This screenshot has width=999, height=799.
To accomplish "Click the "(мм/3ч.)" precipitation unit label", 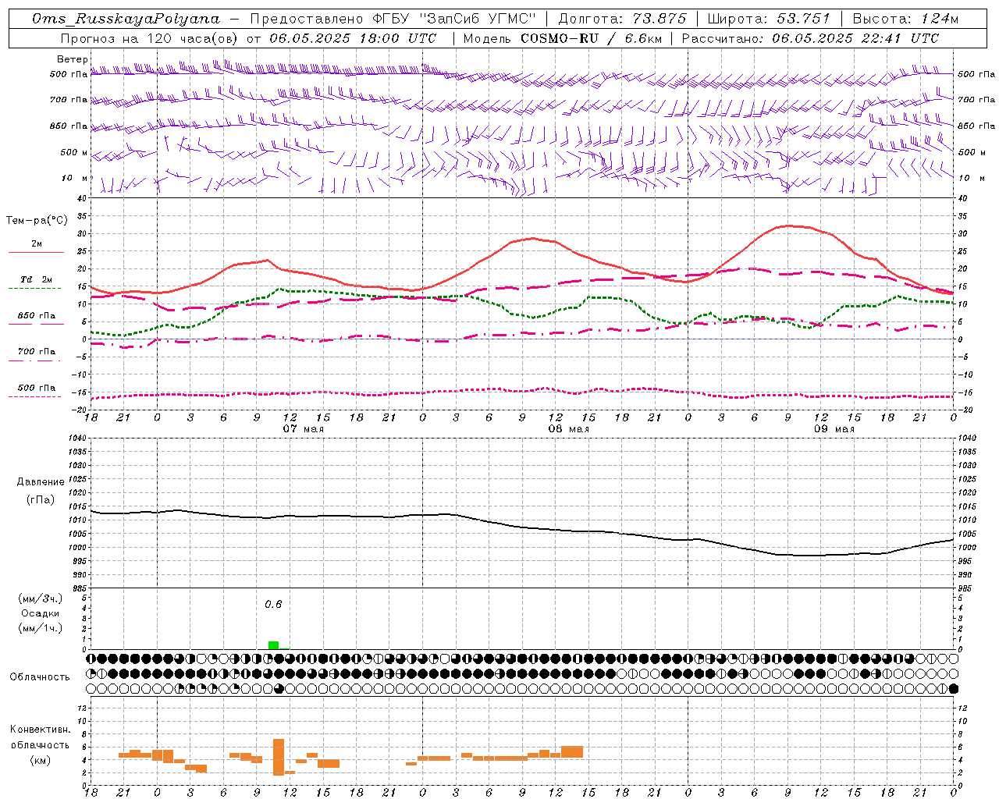I will pos(40,598).
